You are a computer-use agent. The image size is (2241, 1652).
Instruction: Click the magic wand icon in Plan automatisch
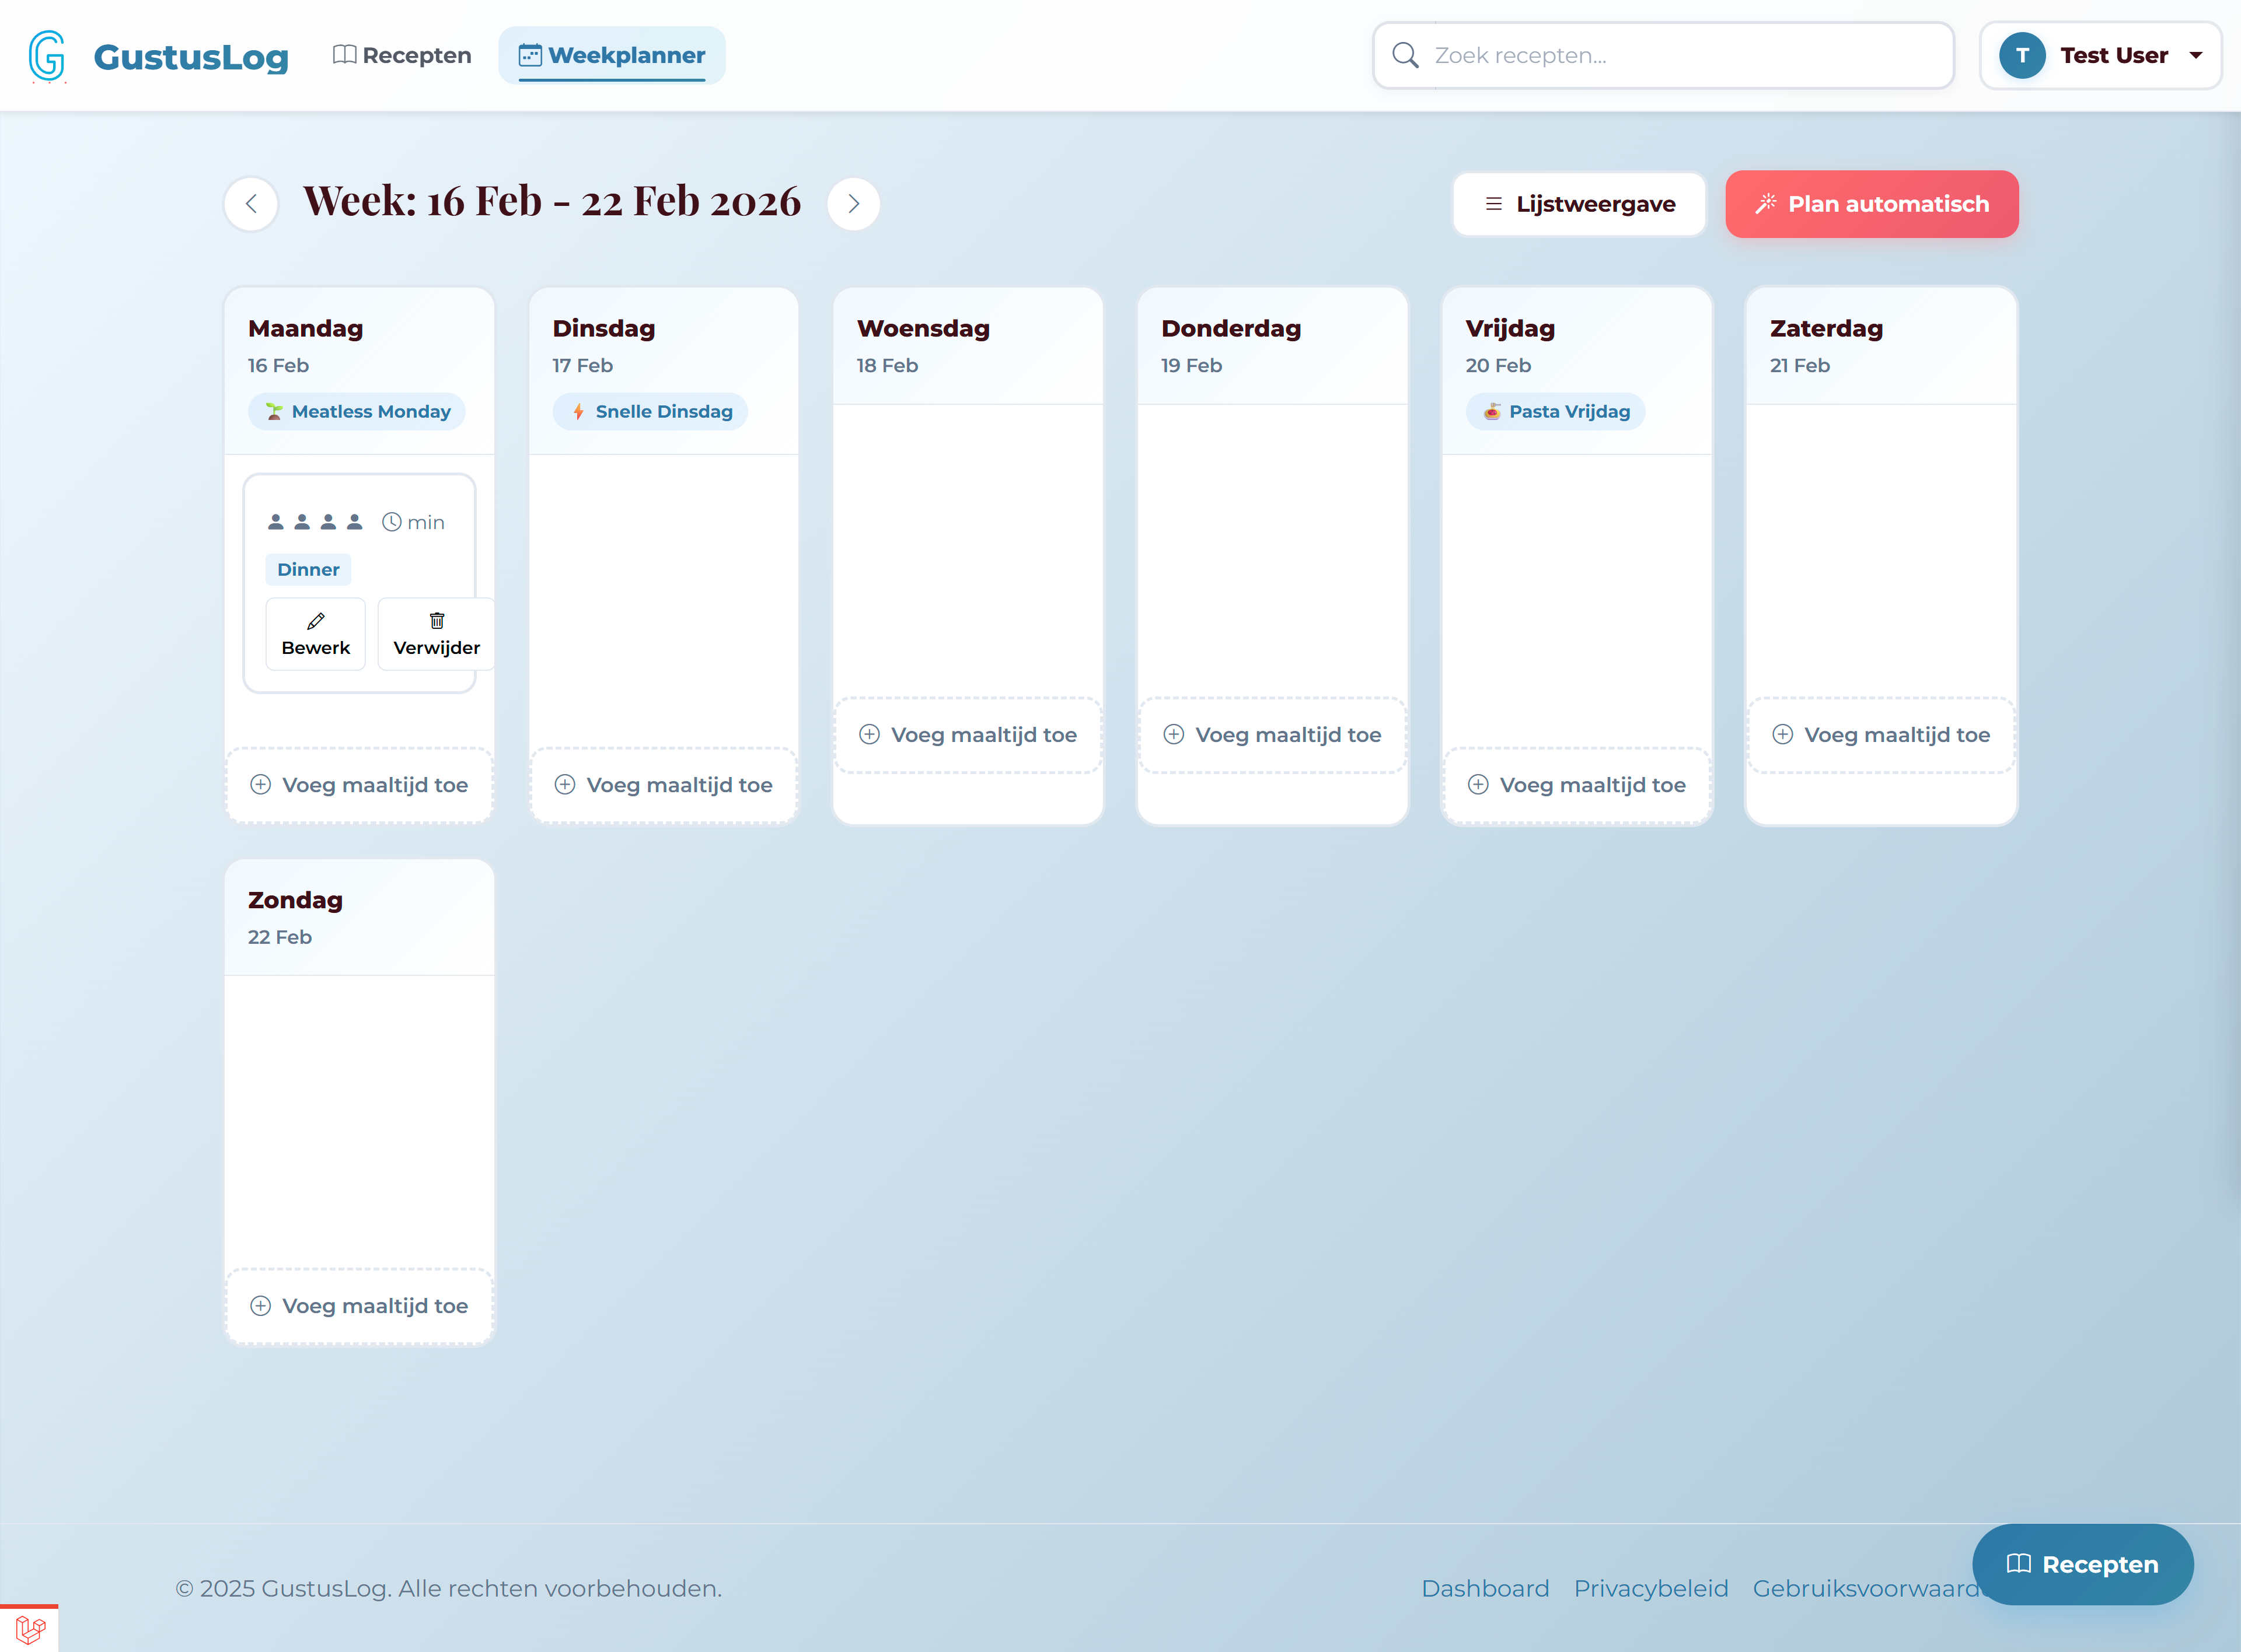point(1766,204)
